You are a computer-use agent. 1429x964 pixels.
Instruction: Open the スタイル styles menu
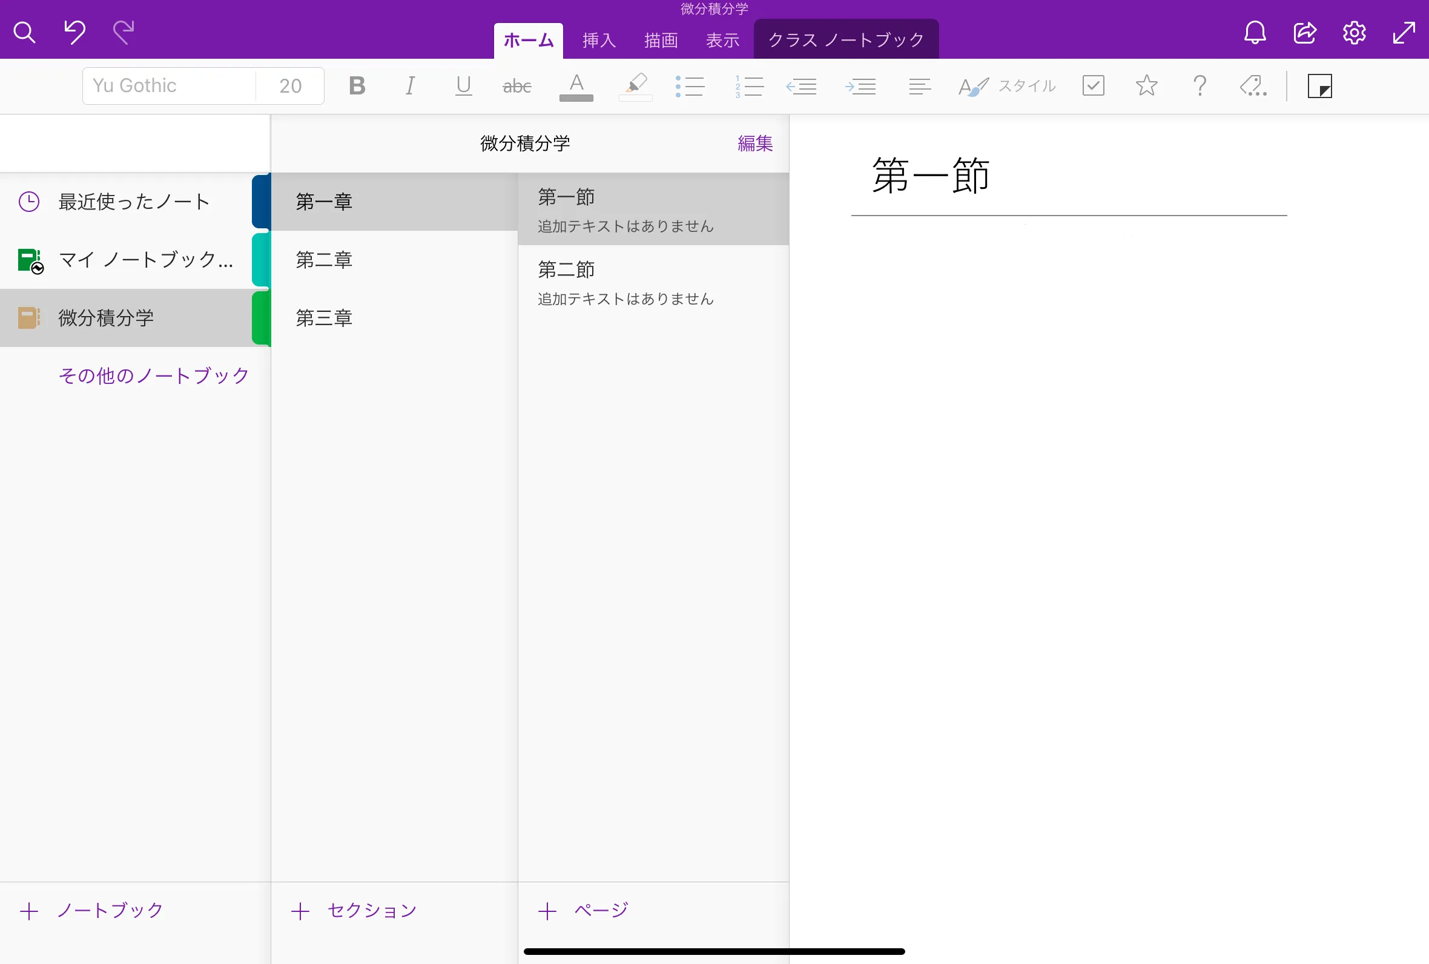pos(1007,86)
